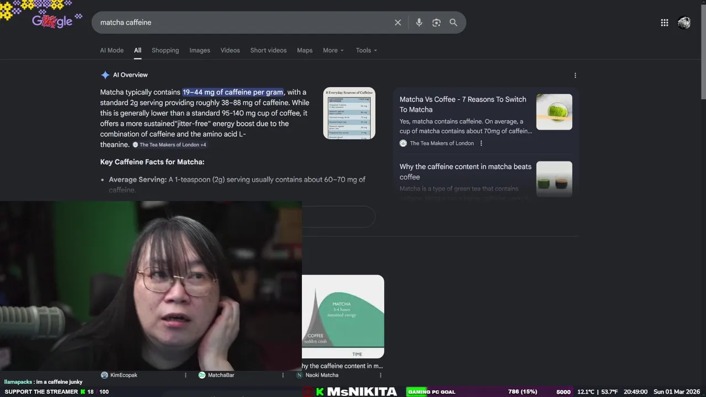Switch to Shopping tab
Image resolution: width=706 pixels, height=397 pixels.
(x=165, y=50)
